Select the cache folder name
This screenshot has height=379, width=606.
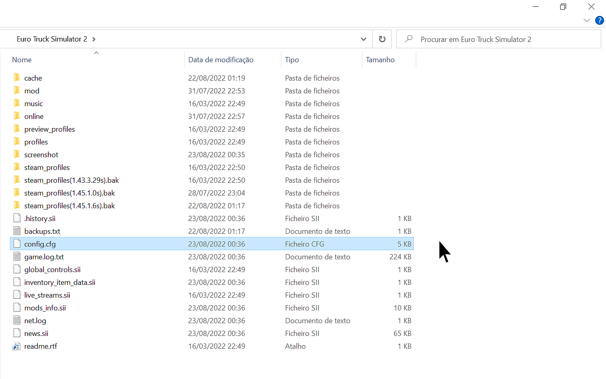click(x=33, y=78)
